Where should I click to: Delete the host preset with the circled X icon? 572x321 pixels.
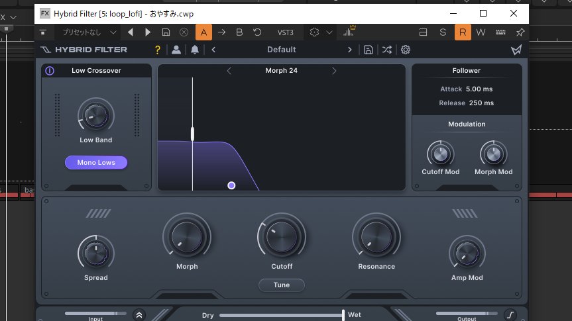184,32
